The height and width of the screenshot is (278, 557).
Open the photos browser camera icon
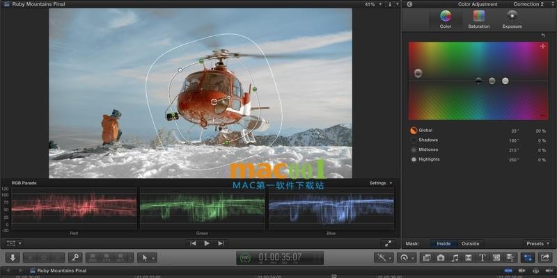pyautogui.click(x=441, y=258)
